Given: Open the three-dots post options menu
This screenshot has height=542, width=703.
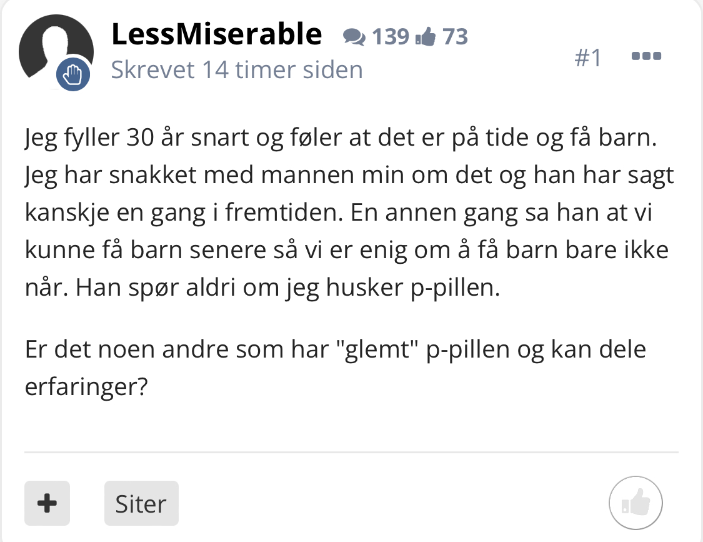Looking at the screenshot, I should [646, 56].
